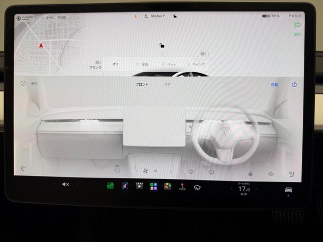The width and height of the screenshot is (323, 242).
Task: Tap the fan icon in climate row
Action: tap(145, 171)
